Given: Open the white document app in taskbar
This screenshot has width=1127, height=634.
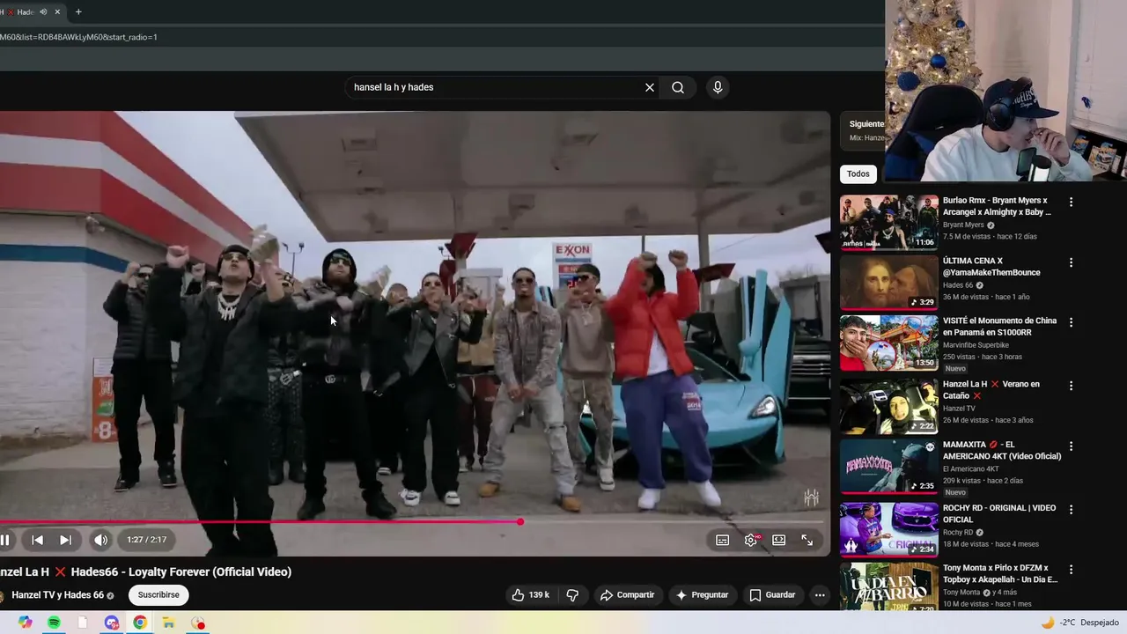Looking at the screenshot, I should (83, 623).
